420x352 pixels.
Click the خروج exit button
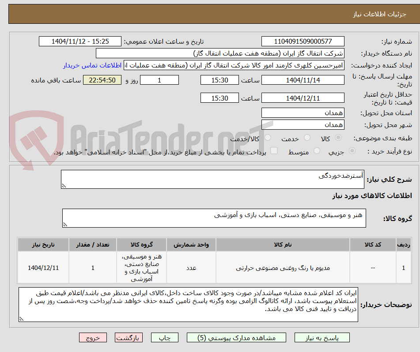coord(93,337)
